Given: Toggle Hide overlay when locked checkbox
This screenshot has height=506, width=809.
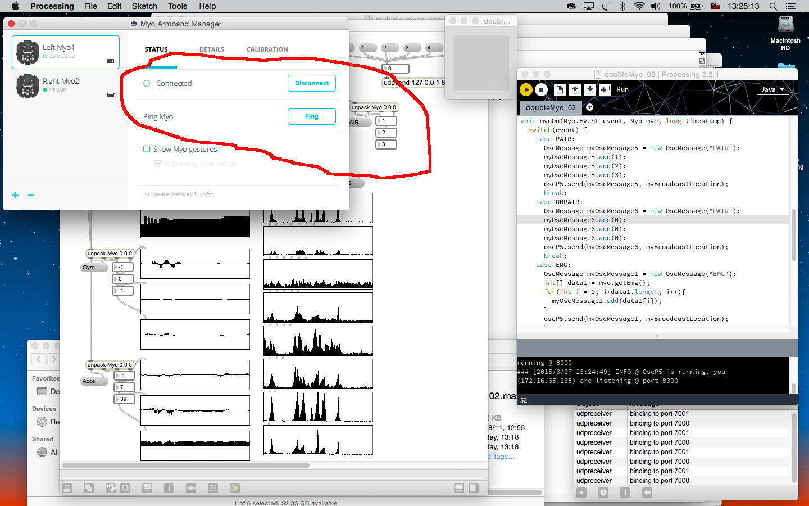Looking at the screenshot, I should pos(158,164).
